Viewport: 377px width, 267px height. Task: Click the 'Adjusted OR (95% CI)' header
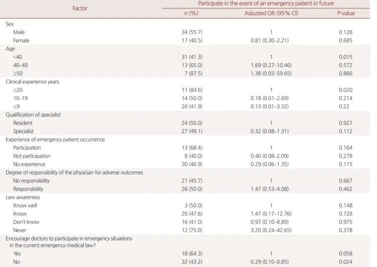click(271, 13)
